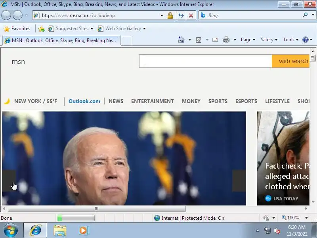
Task: Click the Add to Favorites Bar icon
Action: coord(42,29)
